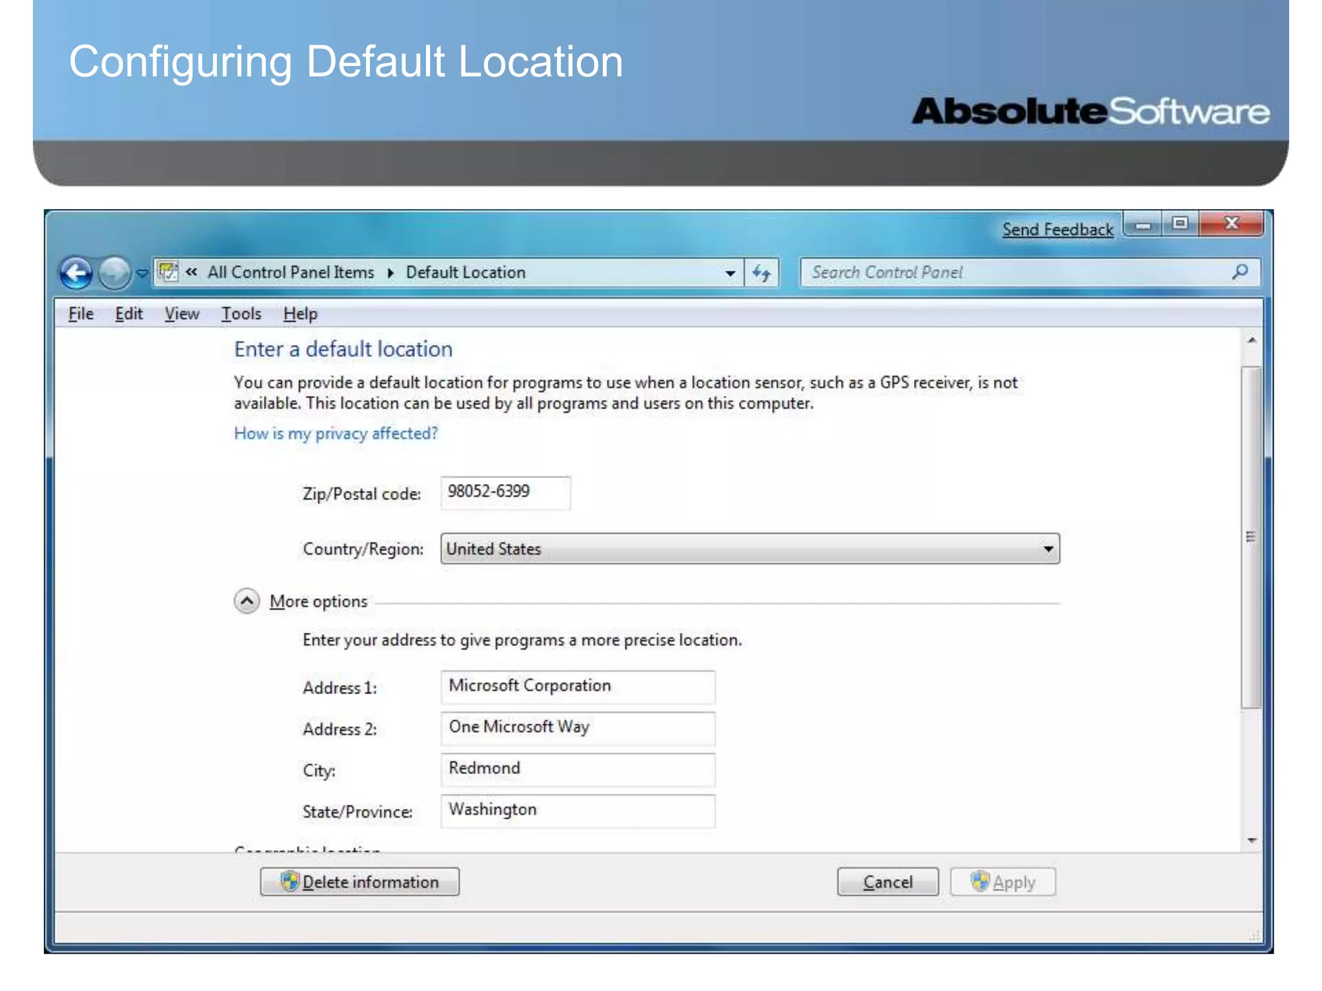This screenshot has height=991, width=1322.
Task: Click the Back navigation arrow
Action: (x=76, y=273)
